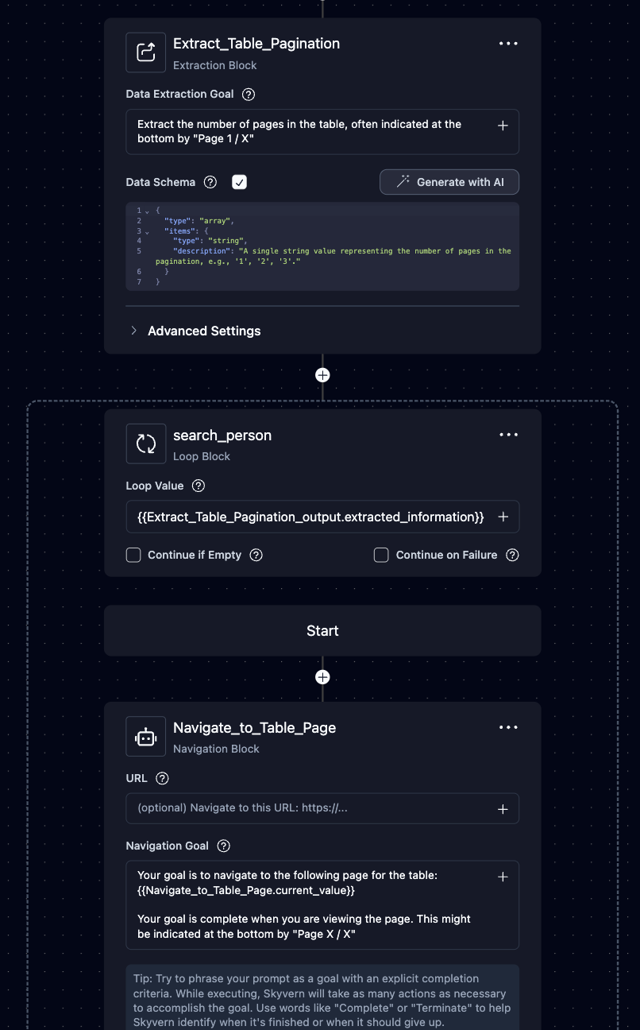640x1030 pixels.
Task: Collapse the JSON schema fold arrow on line 1
Action: pos(148,211)
